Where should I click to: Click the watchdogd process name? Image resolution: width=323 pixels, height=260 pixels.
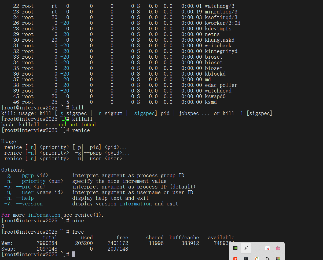(218, 91)
